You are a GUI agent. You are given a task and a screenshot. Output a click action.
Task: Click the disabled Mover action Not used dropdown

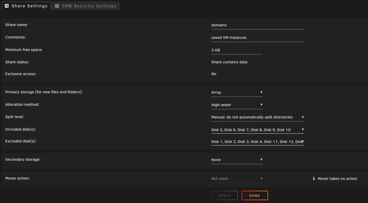(237, 179)
